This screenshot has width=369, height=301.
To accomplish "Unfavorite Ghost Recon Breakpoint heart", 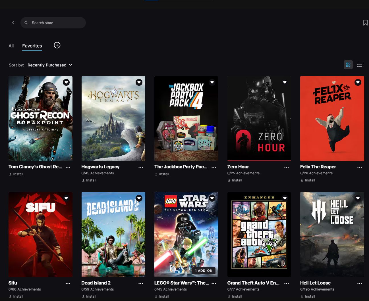I will [66, 82].
